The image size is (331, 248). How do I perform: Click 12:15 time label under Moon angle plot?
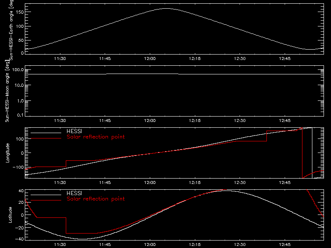click(195, 120)
